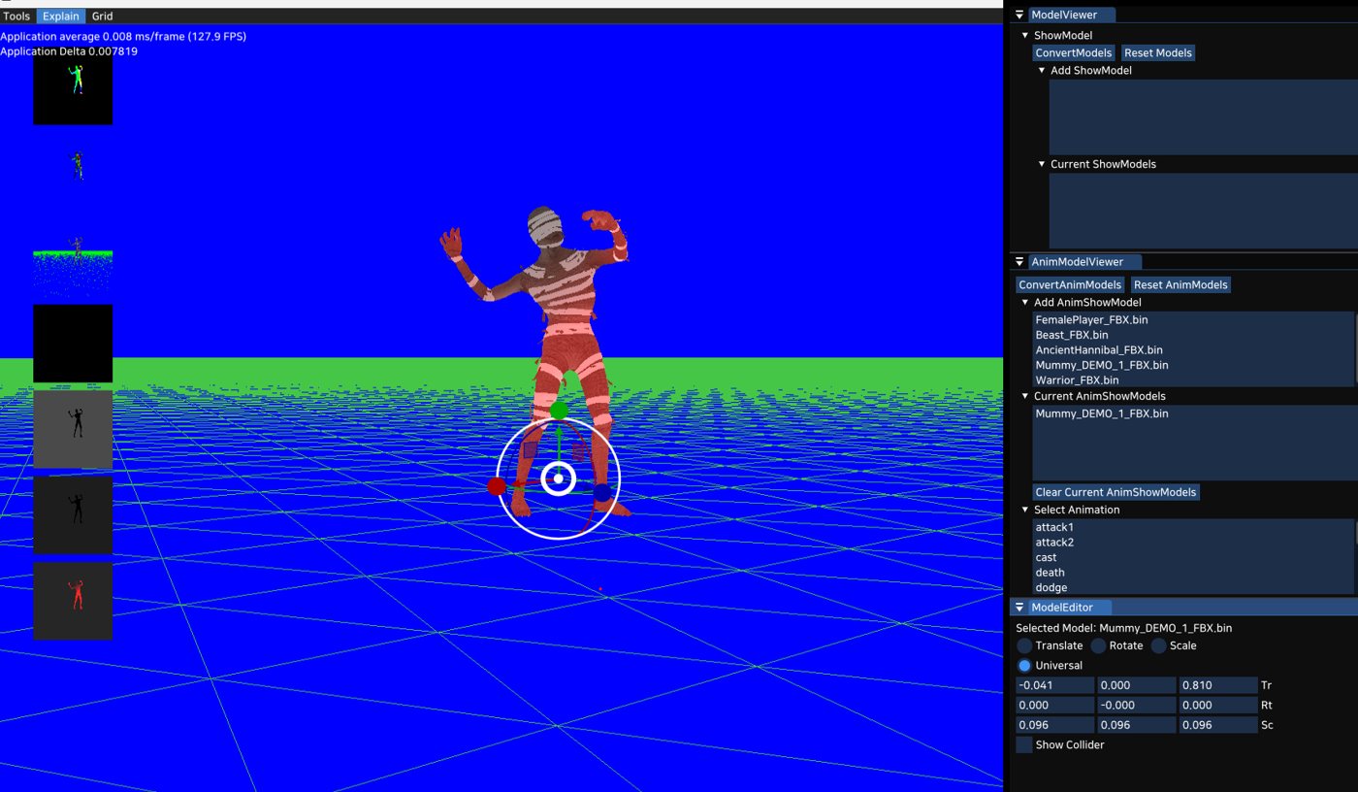
Task: Collapse the ModelEditor panel triangle icon
Action: 1019,608
